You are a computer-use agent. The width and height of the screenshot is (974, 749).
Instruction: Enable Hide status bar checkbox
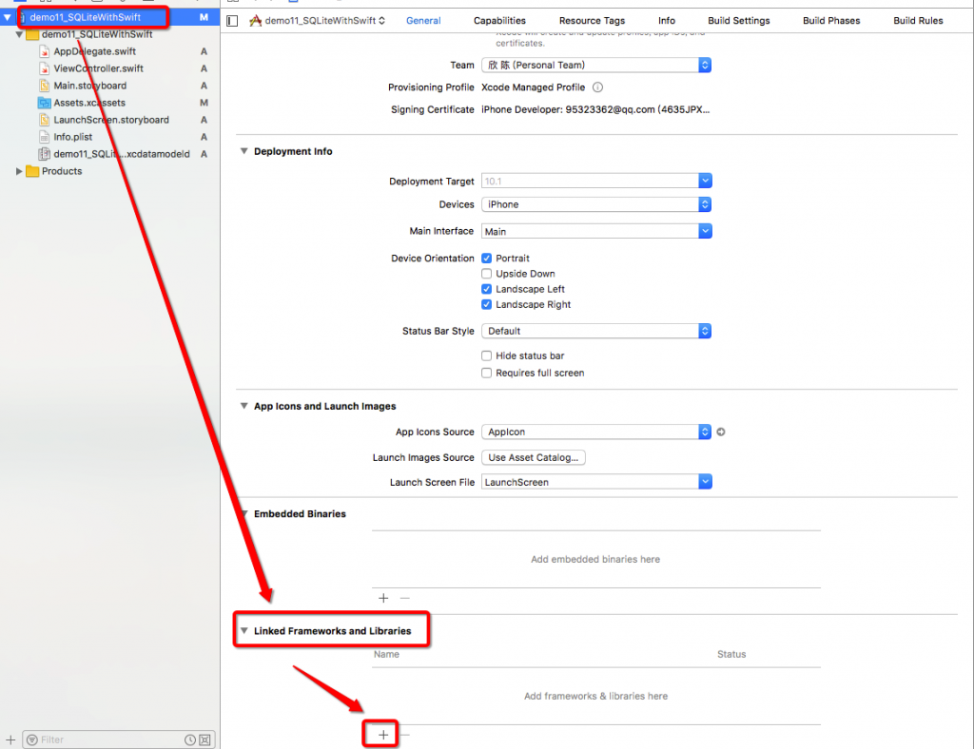click(486, 355)
